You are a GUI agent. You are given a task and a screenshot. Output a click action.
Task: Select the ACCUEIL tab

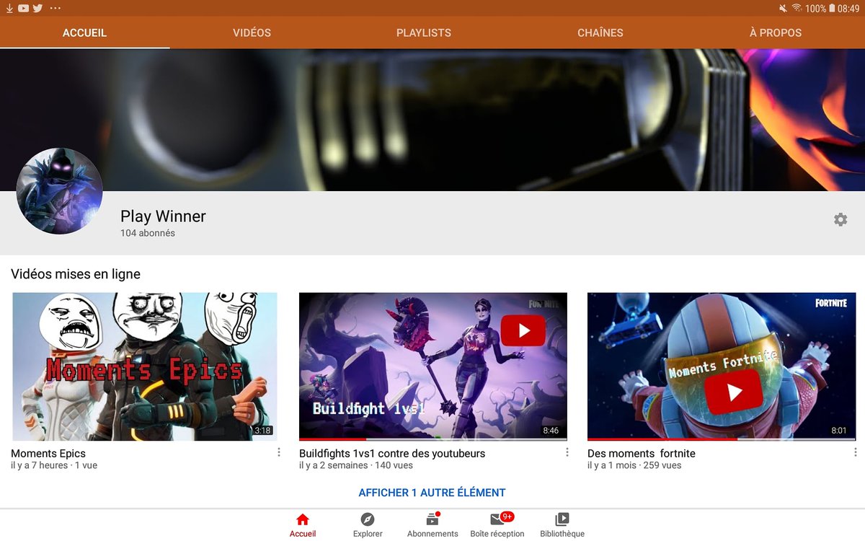point(84,32)
